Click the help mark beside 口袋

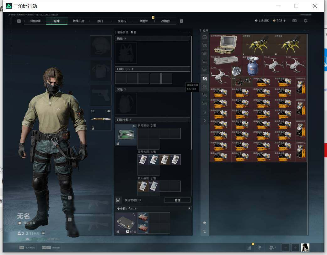coord(133,69)
